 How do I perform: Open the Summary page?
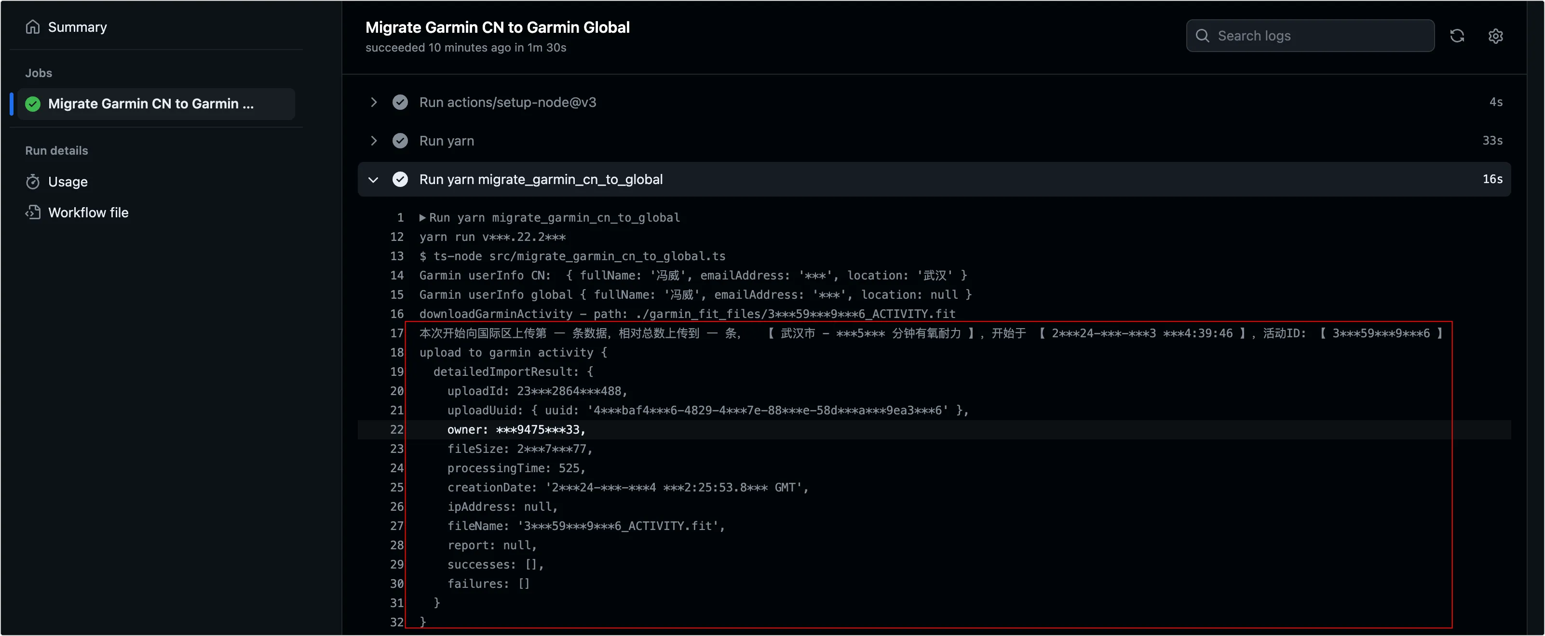77,27
